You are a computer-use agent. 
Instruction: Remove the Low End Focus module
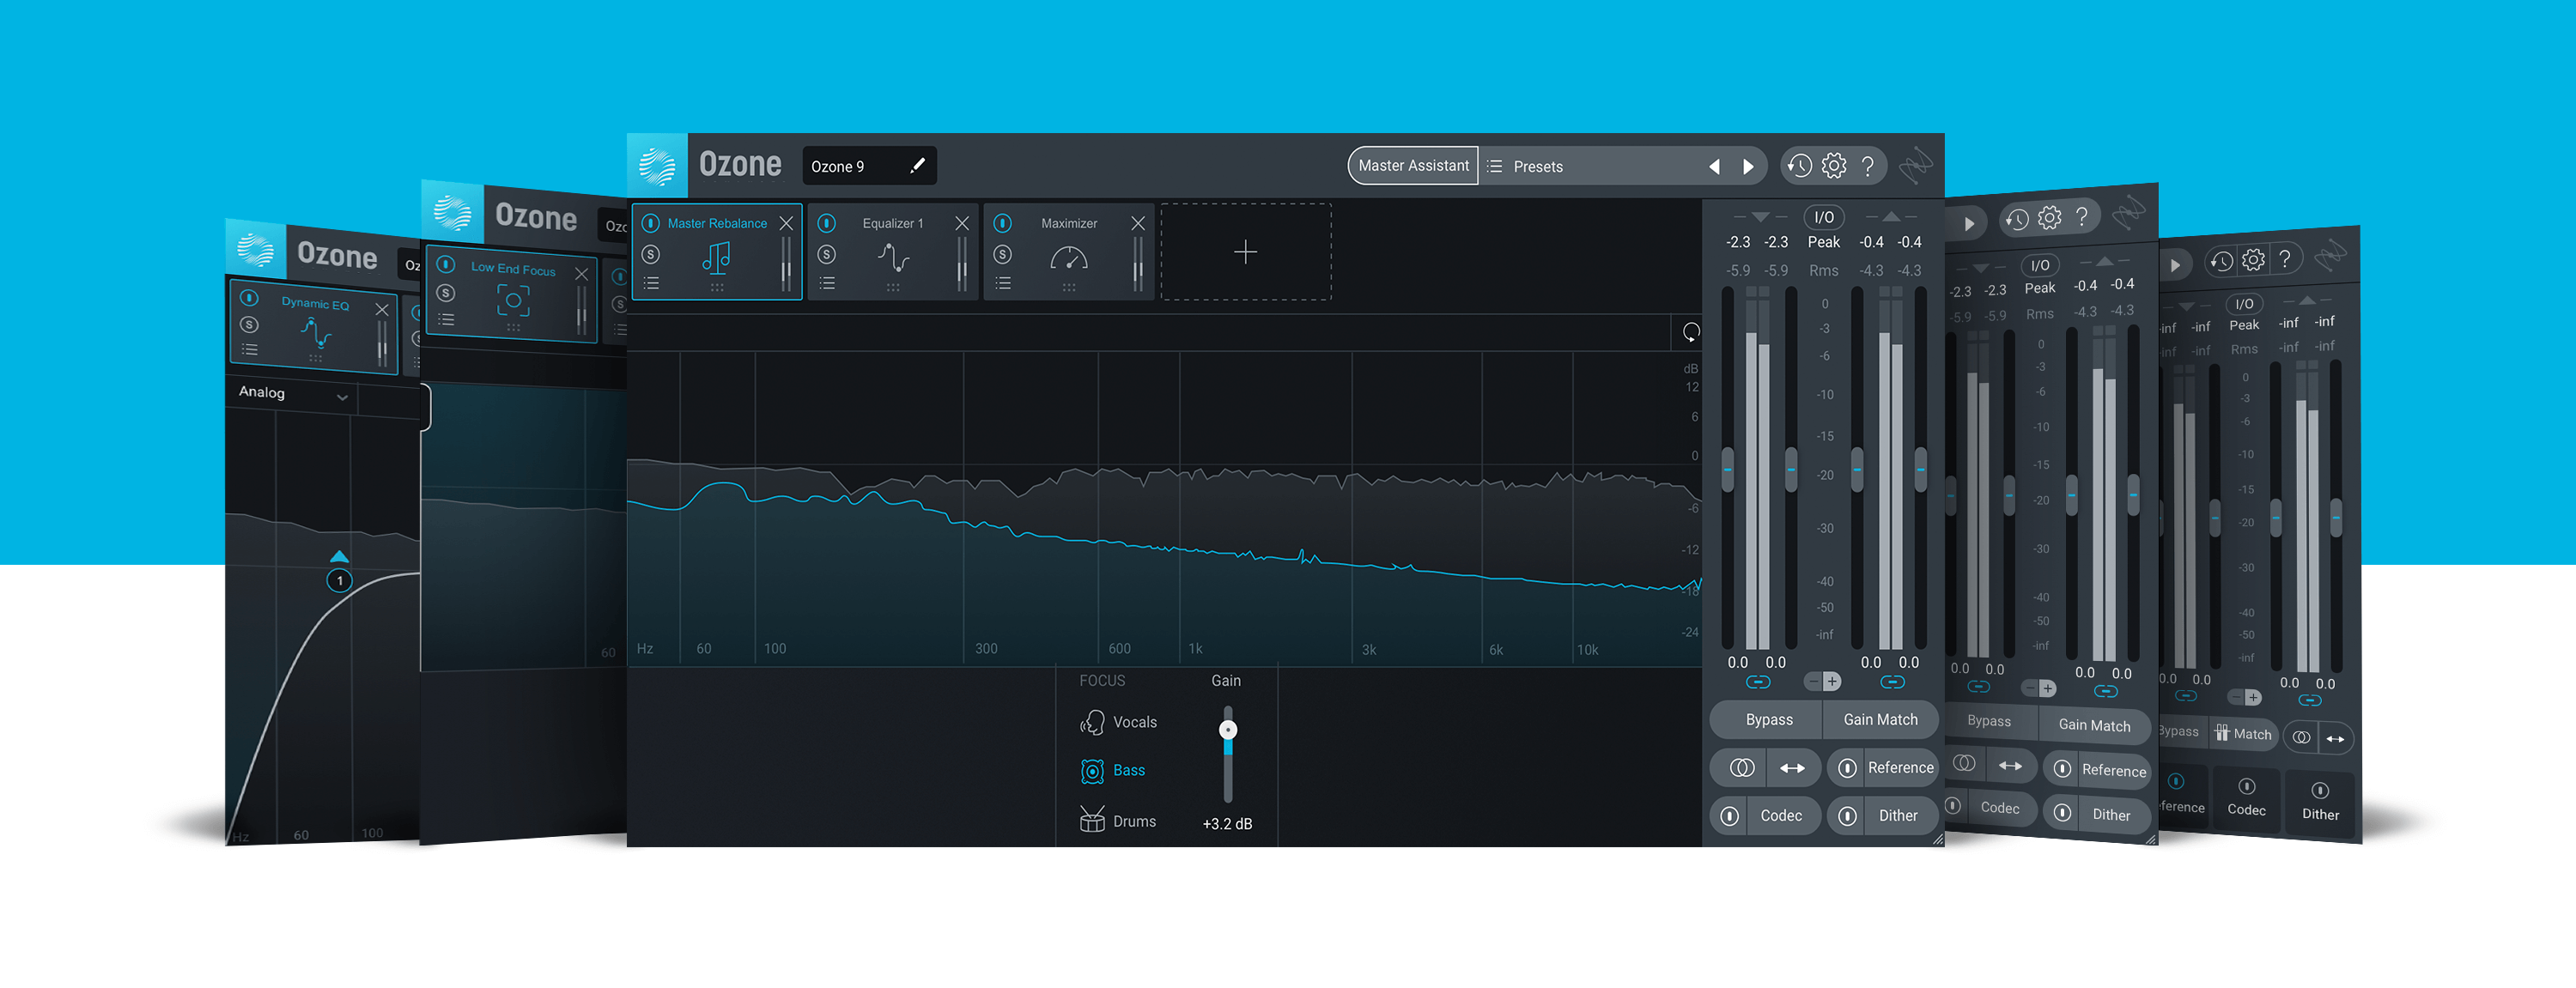(x=582, y=274)
